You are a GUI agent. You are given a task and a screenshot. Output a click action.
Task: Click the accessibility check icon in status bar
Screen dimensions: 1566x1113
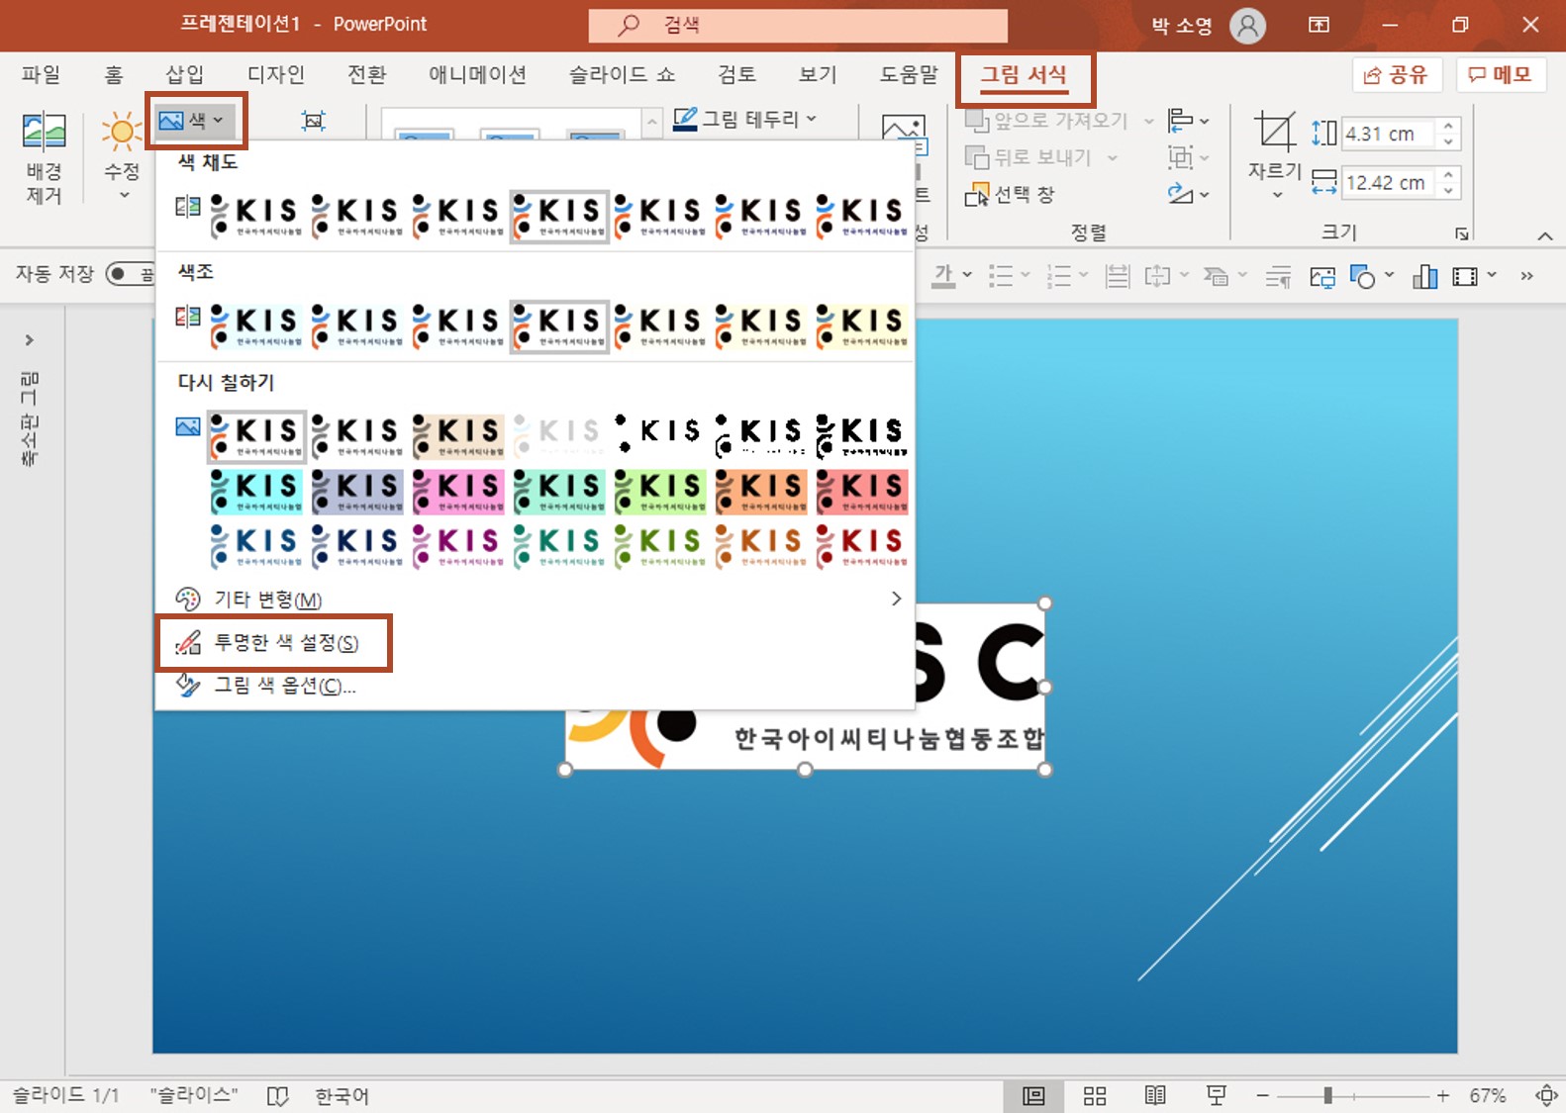point(278,1096)
